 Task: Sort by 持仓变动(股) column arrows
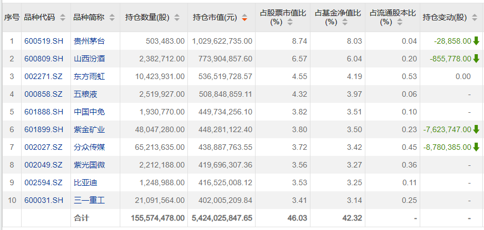(475, 18)
